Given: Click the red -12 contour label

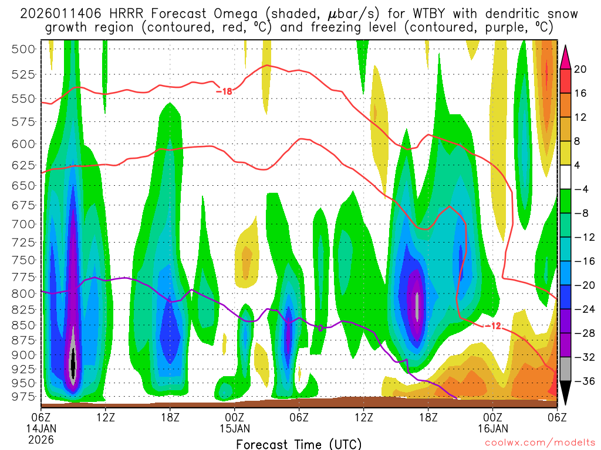Looking at the screenshot, I should click(493, 326).
